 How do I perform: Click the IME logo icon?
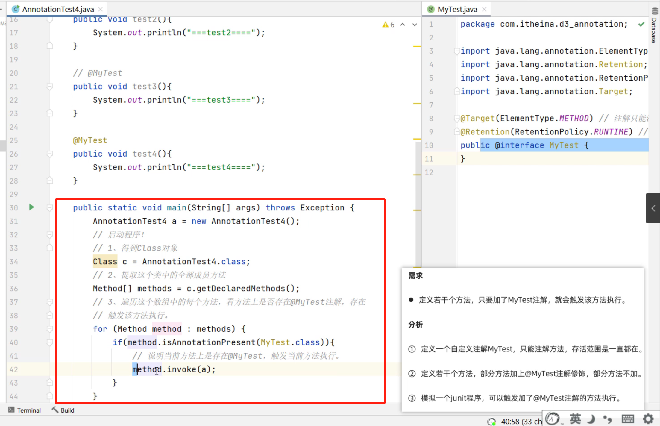click(x=553, y=419)
